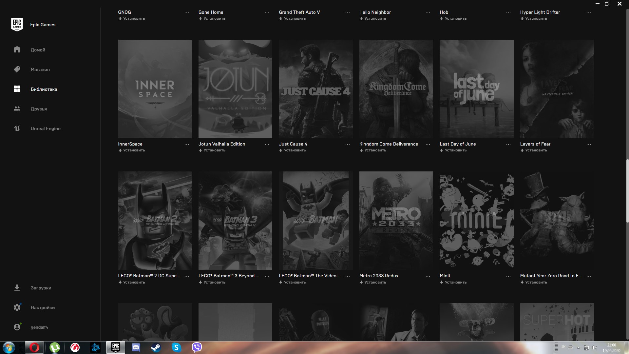Select Библиотека in sidebar
629x354 pixels.
click(x=44, y=89)
